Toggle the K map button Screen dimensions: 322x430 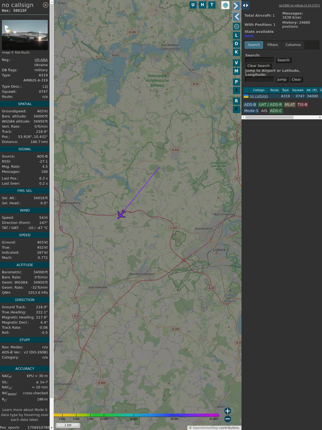point(236,52)
